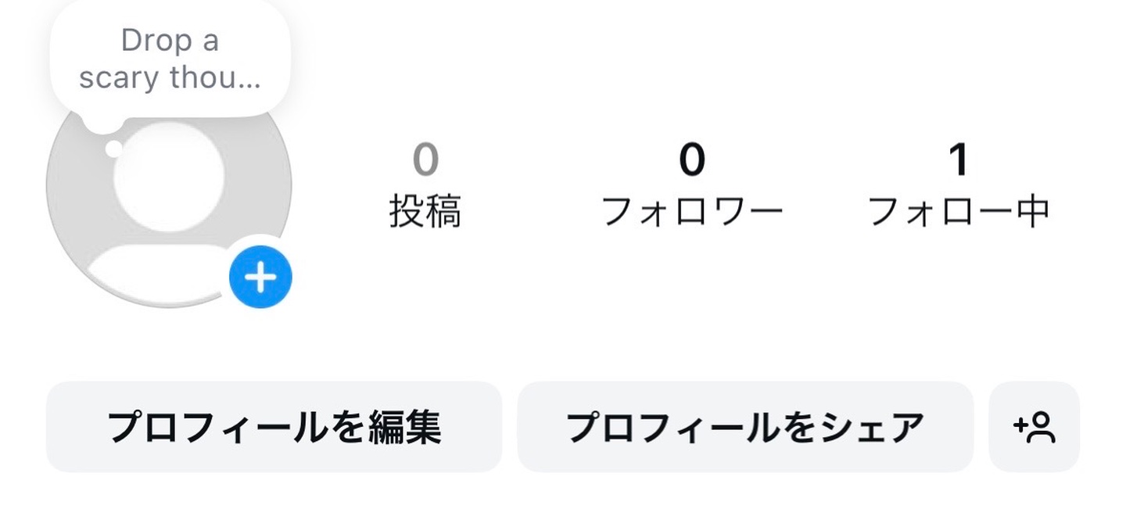Tap the 0 count above 投稿
The image size is (1126, 509).
click(425, 160)
